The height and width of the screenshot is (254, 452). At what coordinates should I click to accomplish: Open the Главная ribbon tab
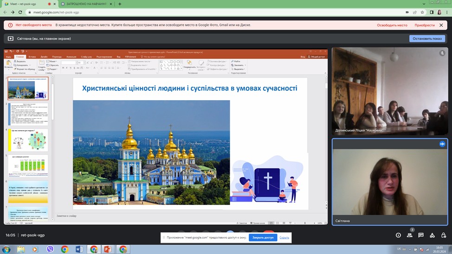pyautogui.click(x=20, y=57)
